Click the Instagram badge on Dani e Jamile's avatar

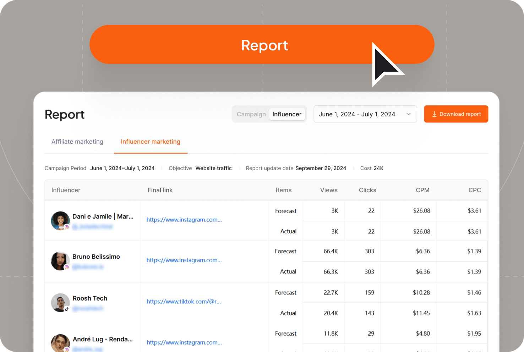(67, 227)
